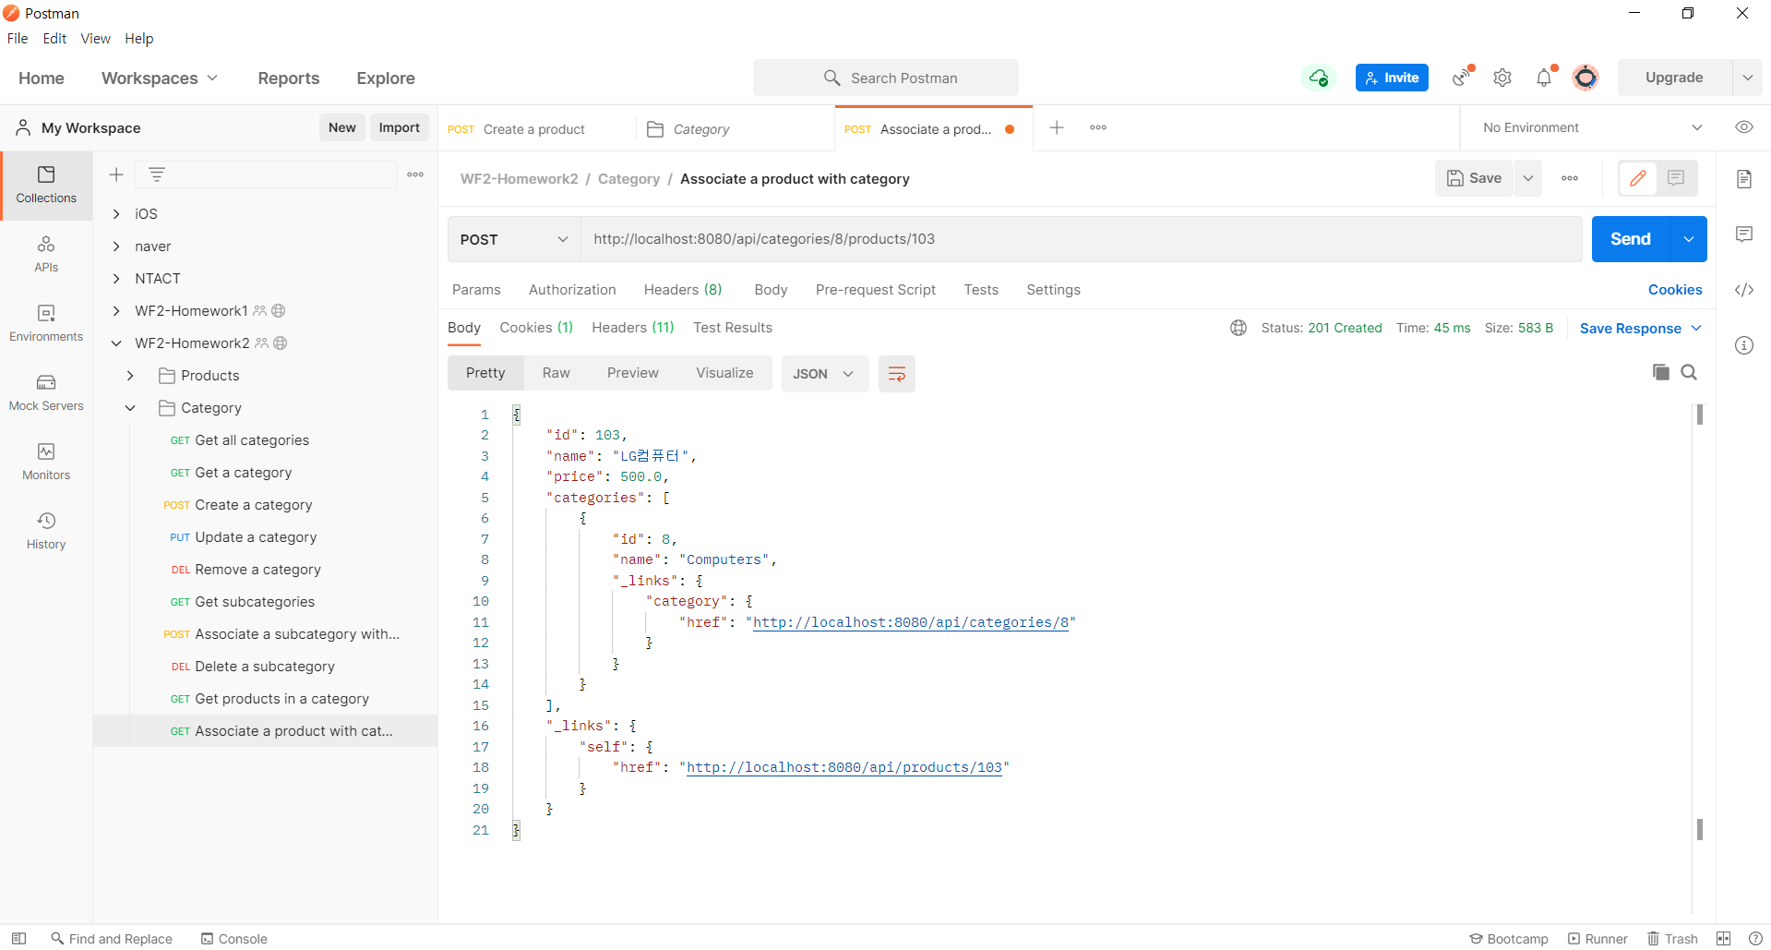Screen dimensions: 1771x950
Task: Open the APIs sidebar panel
Action: [x=46, y=254]
